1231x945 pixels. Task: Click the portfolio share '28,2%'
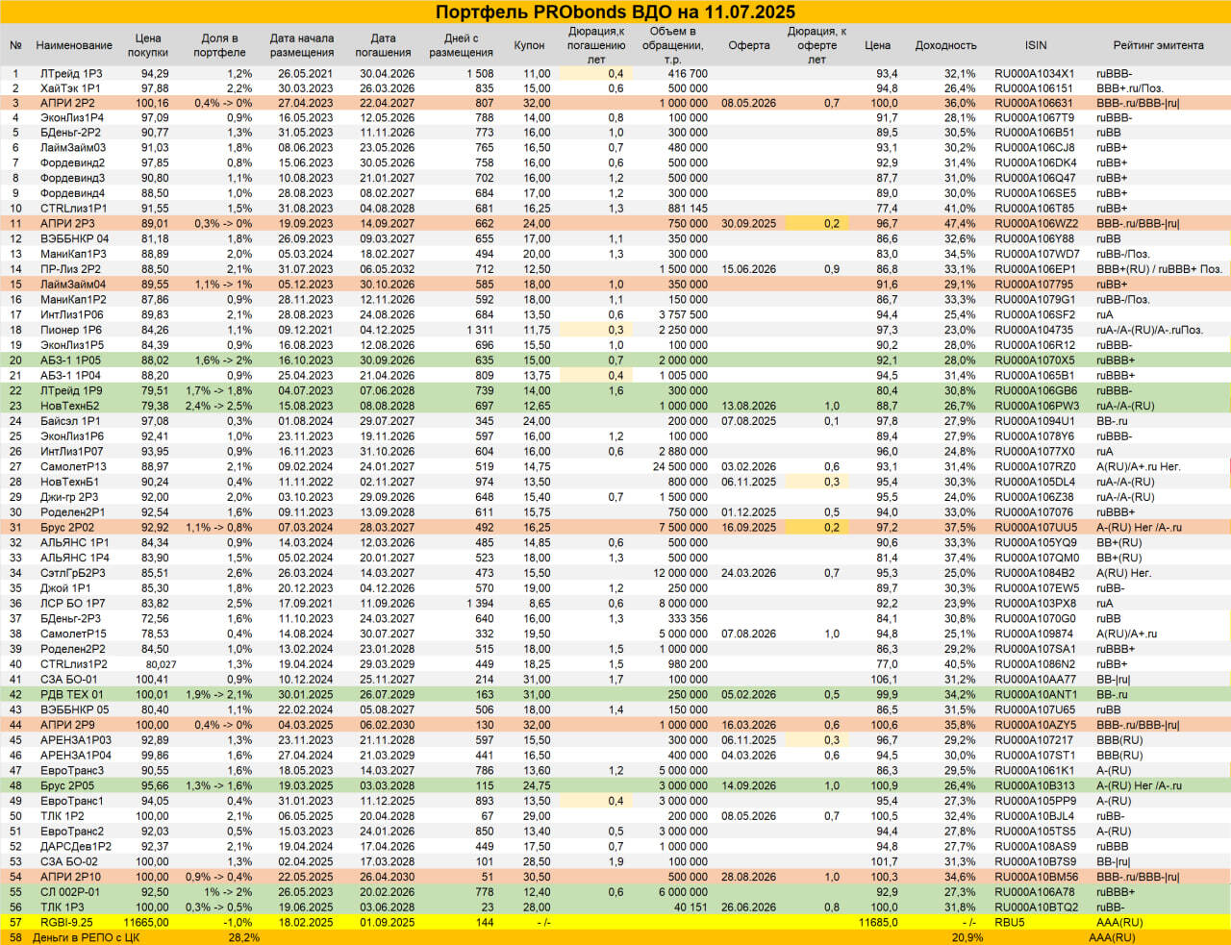[243, 937]
